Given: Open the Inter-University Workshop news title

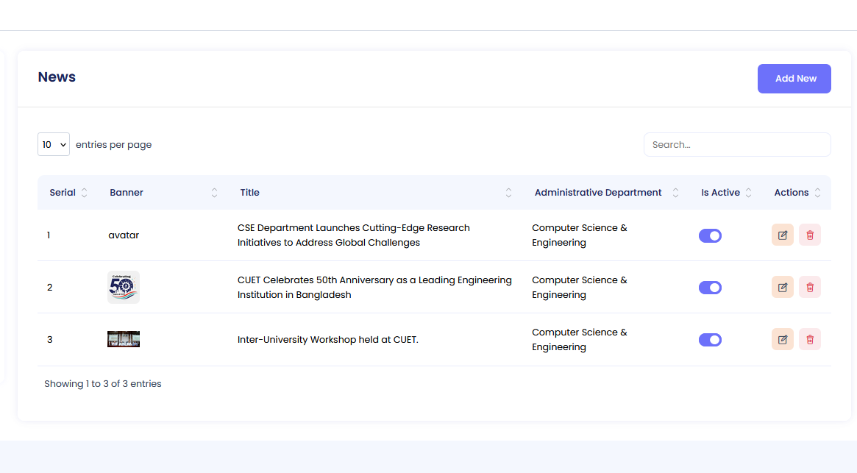Looking at the screenshot, I should [x=327, y=340].
